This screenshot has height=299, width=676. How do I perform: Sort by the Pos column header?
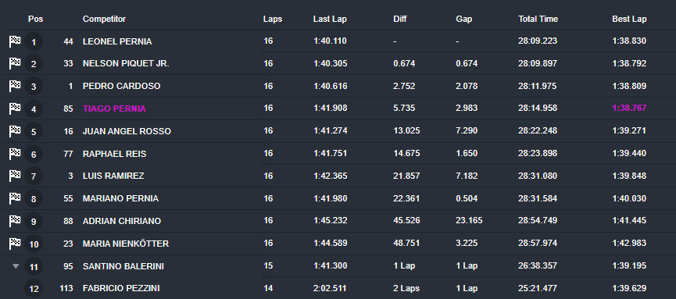(35, 19)
